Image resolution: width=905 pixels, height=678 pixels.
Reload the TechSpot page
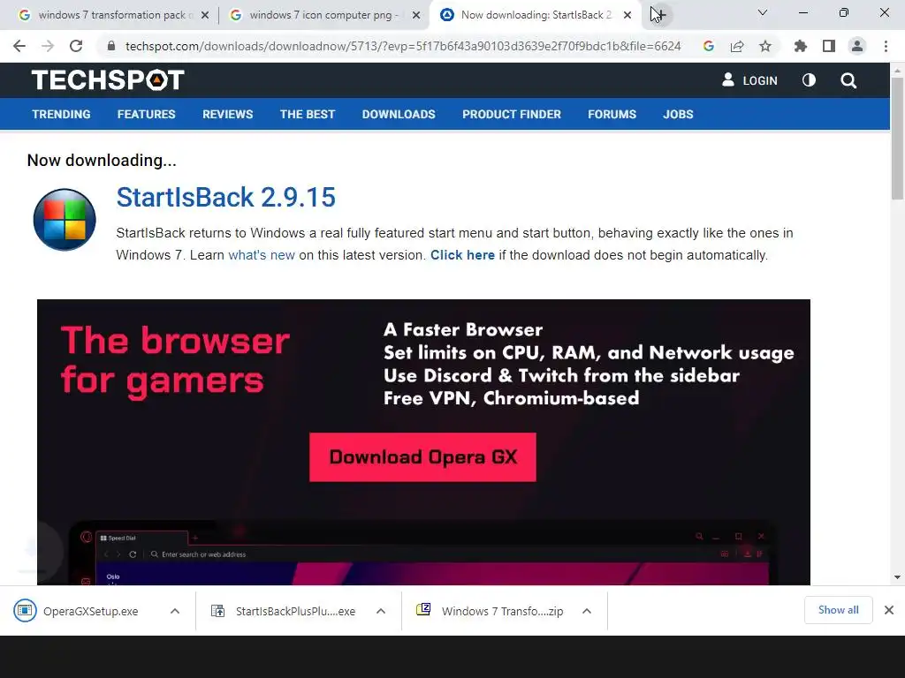point(76,46)
